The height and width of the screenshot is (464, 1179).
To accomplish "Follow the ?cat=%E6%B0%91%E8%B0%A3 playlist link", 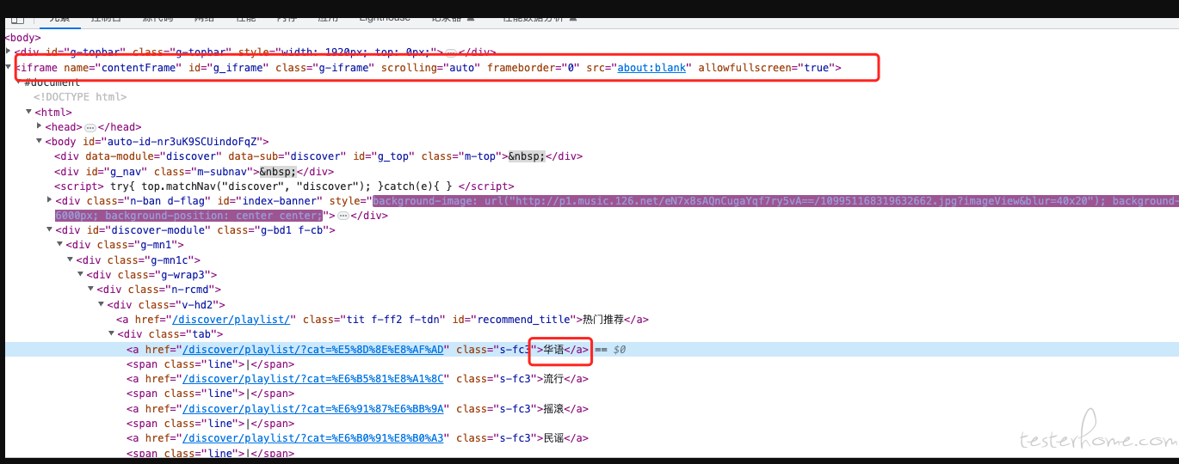I will click(312, 438).
